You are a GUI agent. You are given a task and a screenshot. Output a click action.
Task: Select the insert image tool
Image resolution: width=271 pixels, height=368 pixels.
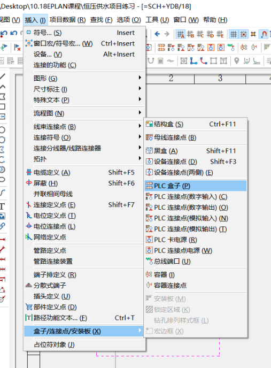2,216
